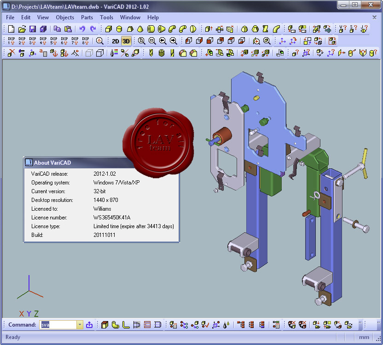Open the File menu

(10, 17)
